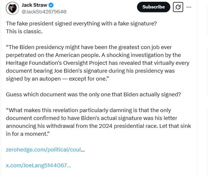Viewport: 208px width, 176px height.
Task: Open the Grok icon beside Subscribe
Action: [178, 7]
